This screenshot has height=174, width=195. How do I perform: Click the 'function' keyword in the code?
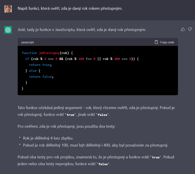[29, 53]
